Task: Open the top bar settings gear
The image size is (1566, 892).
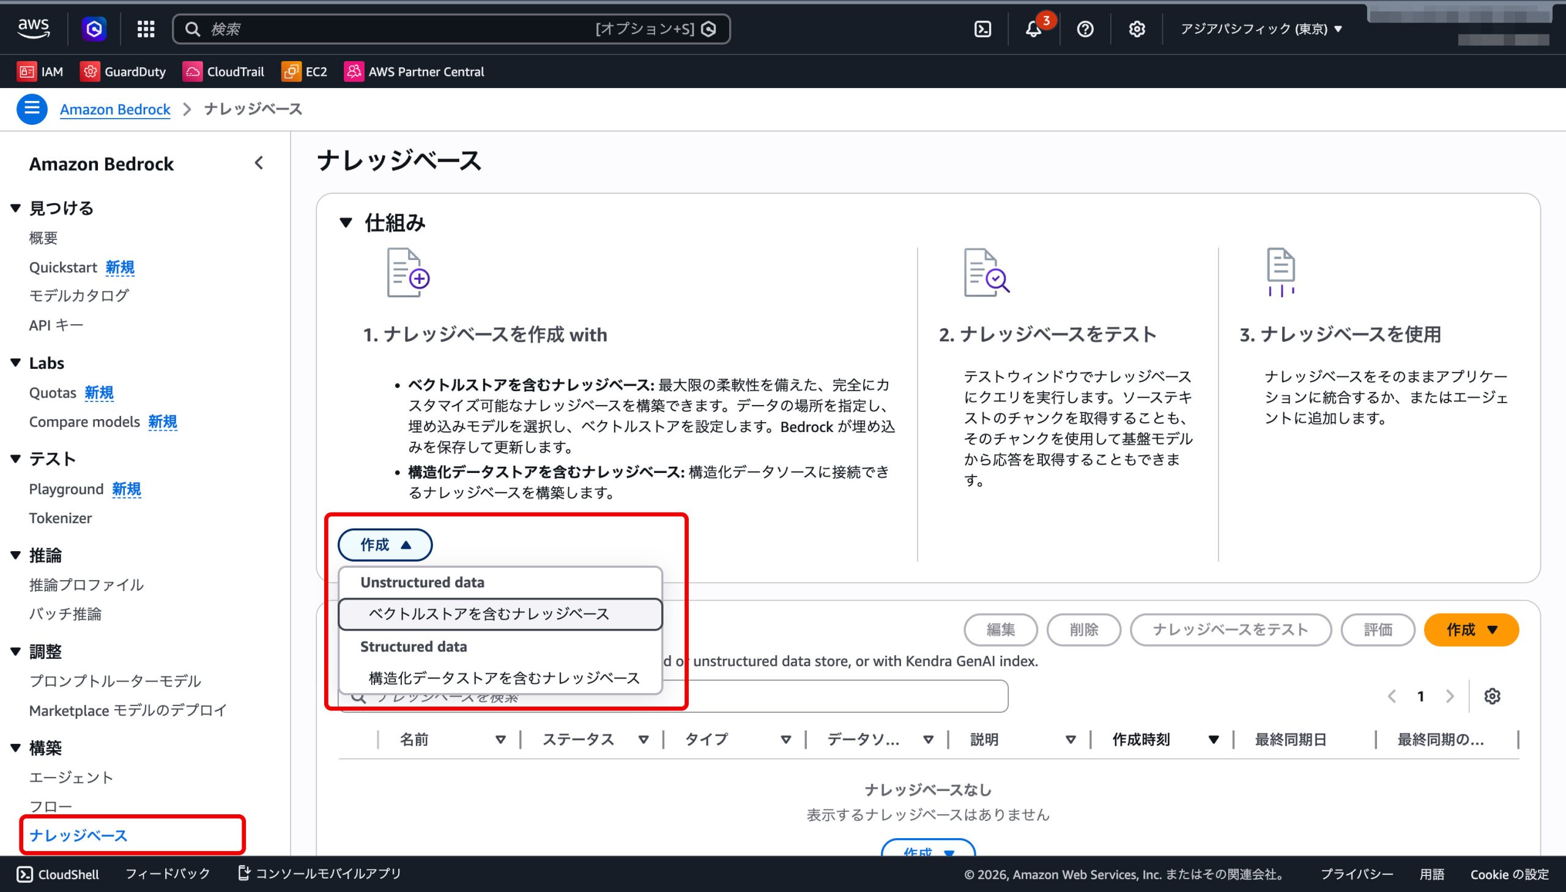Action: [1137, 29]
